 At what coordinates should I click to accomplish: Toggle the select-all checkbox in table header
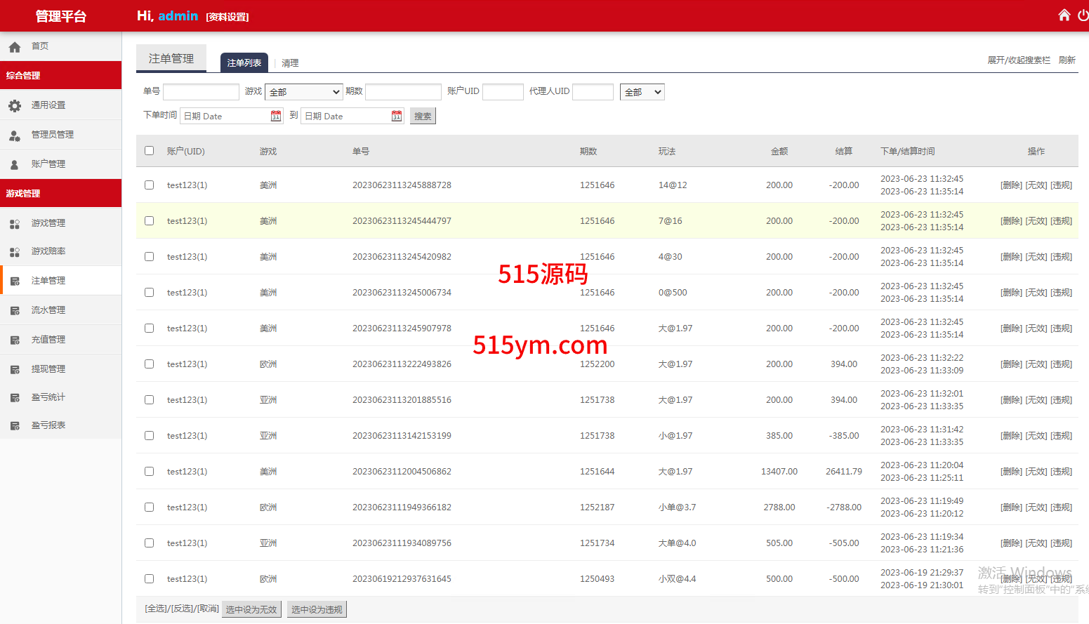coord(149,150)
